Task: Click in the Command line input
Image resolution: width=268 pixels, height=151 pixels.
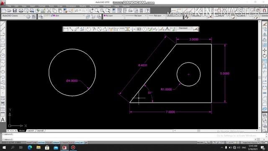Action: pos(128,139)
